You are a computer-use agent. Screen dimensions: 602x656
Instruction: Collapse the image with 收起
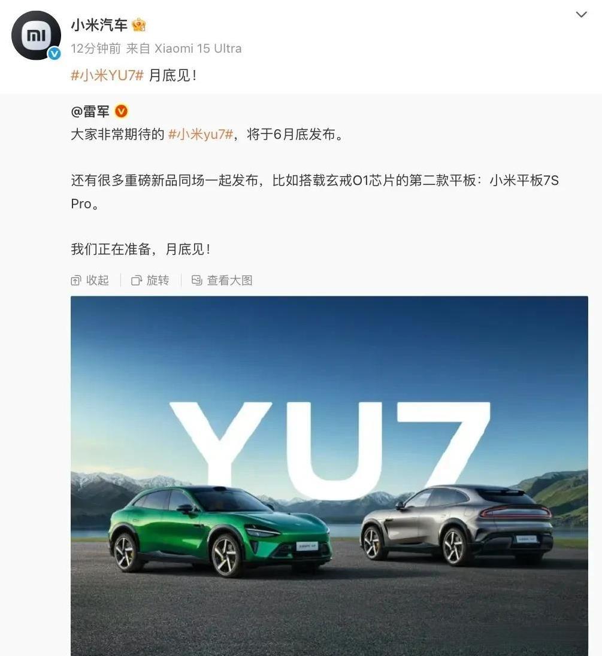click(90, 280)
